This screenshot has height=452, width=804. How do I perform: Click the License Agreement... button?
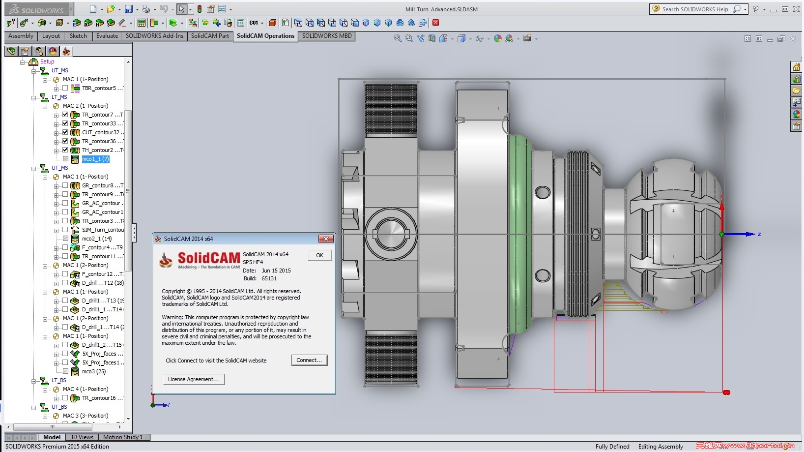point(194,379)
